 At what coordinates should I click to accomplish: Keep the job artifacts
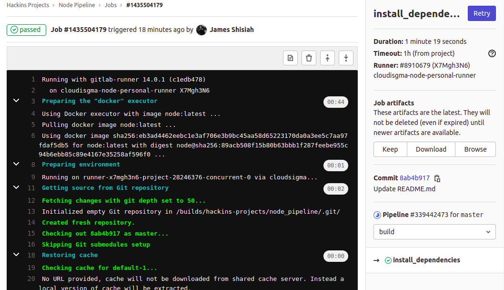click(390, 149)
